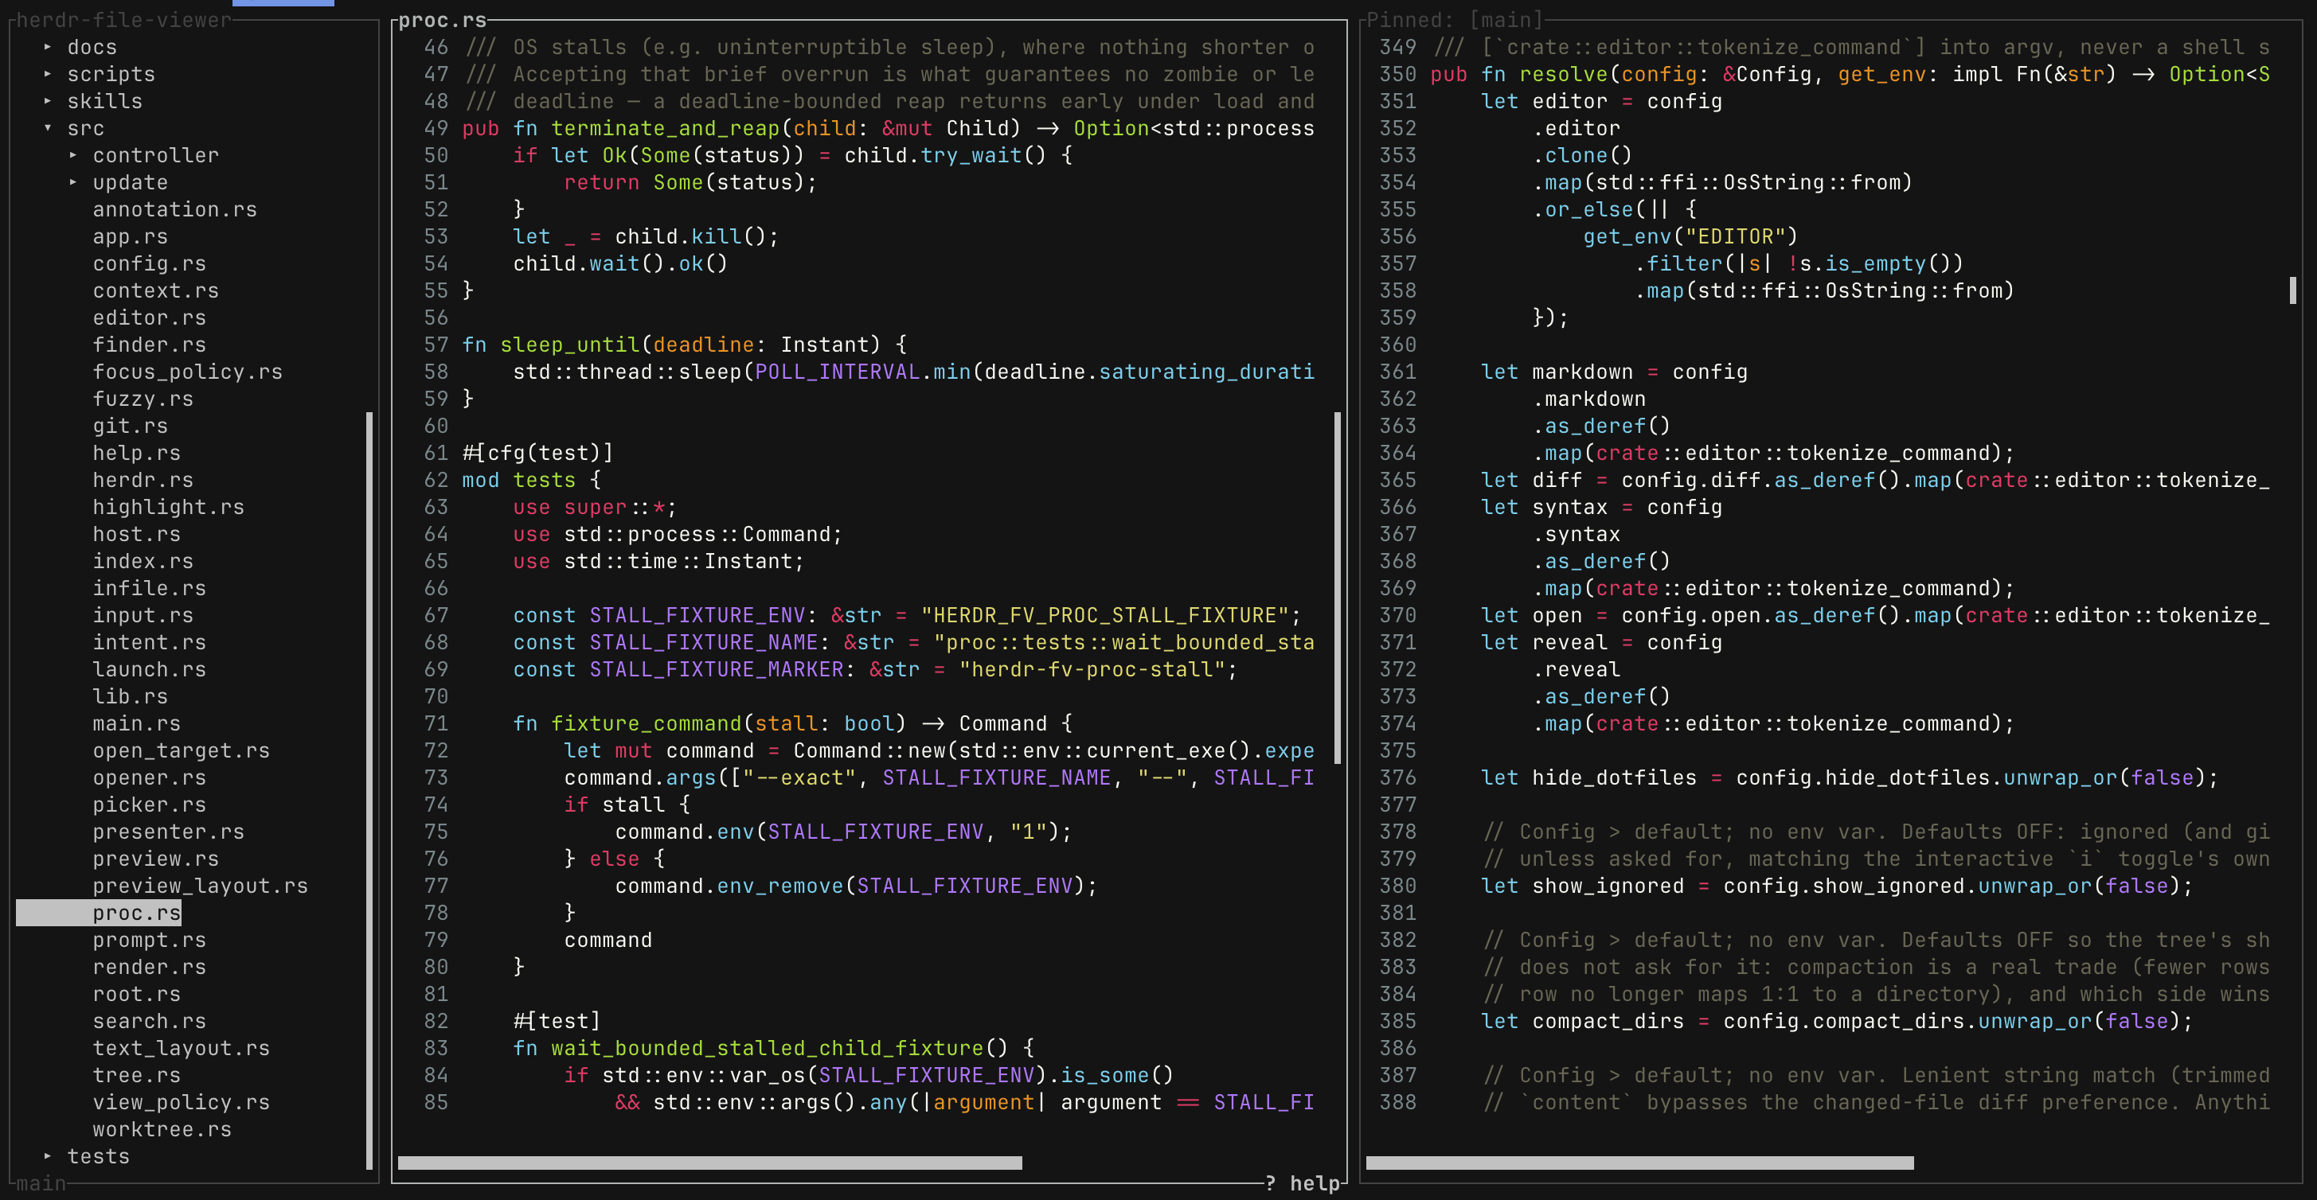The height and width of the screenshot is (1200, 2317).
Task: Expand the skills folder arrow
Action: pos(48,101)
